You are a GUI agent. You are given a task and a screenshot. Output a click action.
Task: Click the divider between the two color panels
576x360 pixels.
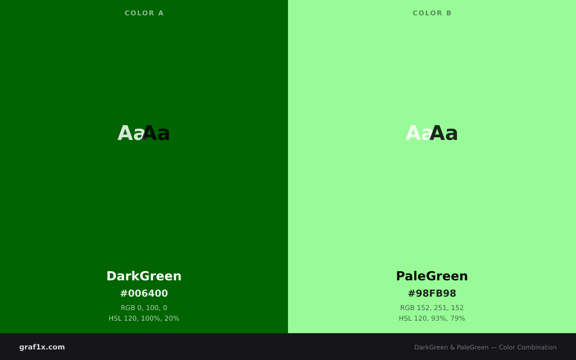[288, 167]
